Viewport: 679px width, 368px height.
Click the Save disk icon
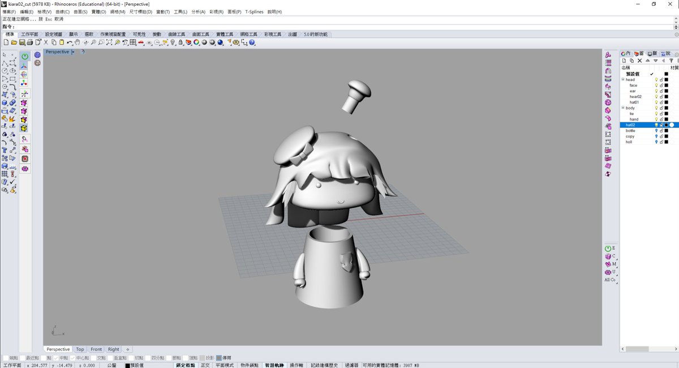22,42
